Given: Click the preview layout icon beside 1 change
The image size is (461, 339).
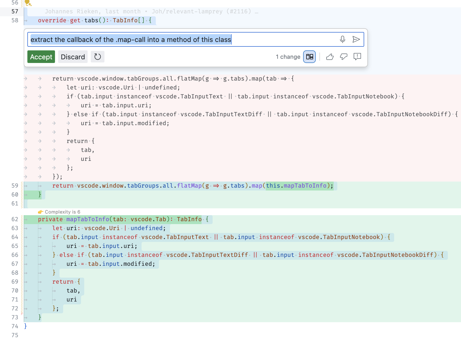Looking at the screenshot, I should pos(309,57).
